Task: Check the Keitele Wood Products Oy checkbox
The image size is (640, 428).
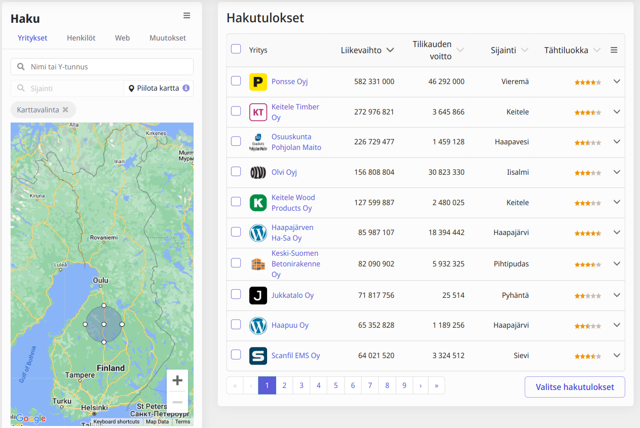Action: point(236,202)
